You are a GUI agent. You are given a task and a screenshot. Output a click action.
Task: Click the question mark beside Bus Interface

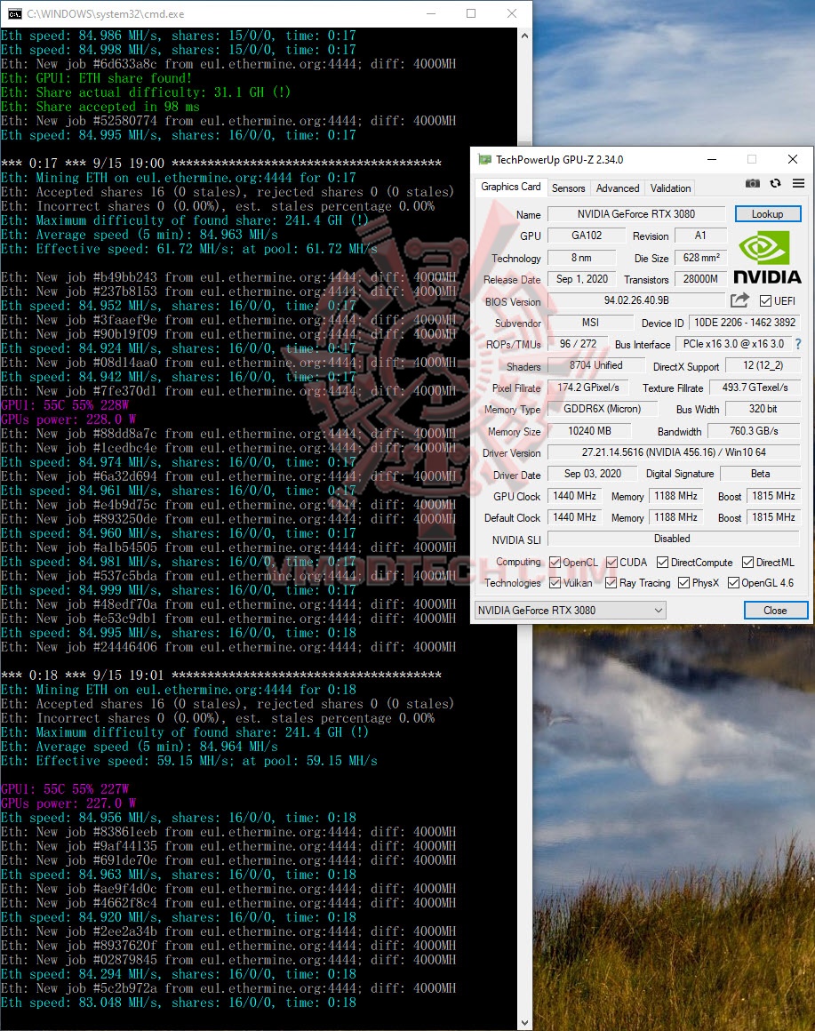coord(798,344)
